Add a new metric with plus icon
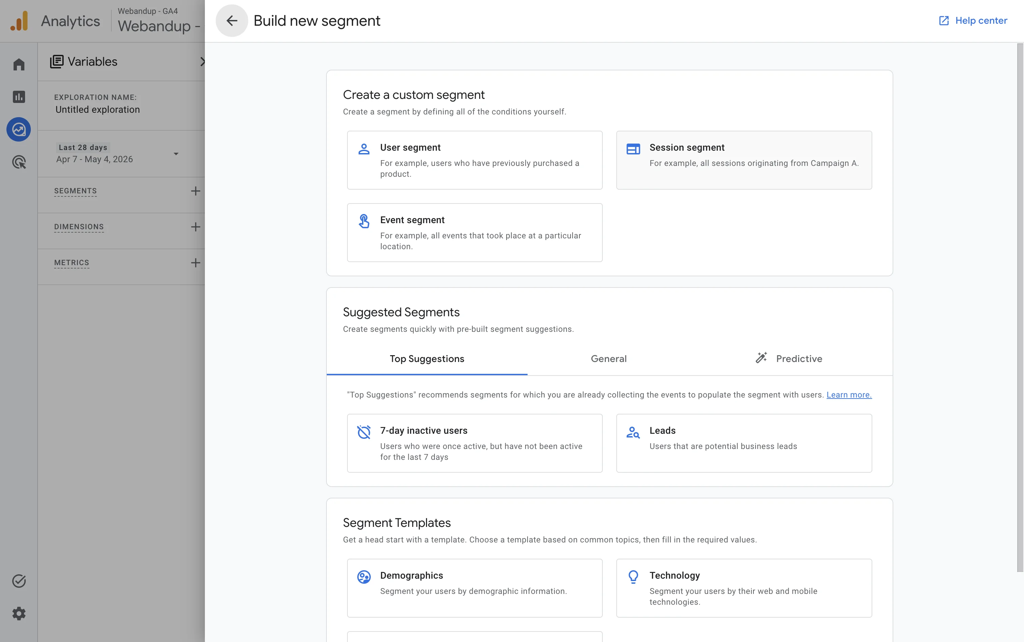 coord(195,263)
